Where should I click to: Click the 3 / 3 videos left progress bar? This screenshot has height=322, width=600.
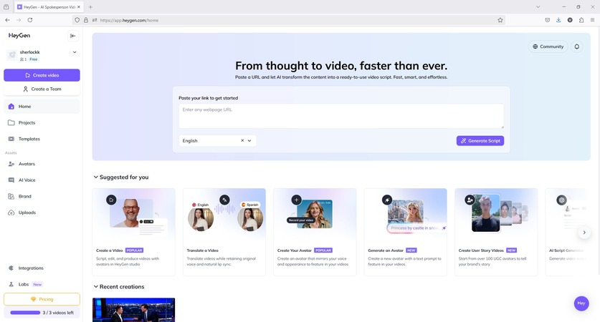coord(25,313)
